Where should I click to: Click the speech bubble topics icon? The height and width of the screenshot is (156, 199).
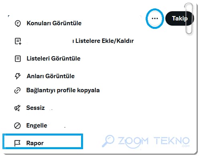18,24
